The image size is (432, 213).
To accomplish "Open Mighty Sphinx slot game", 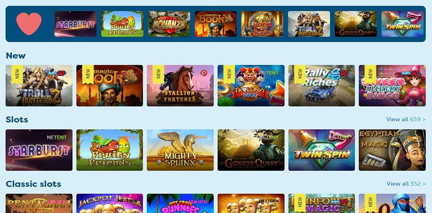I will point(180,150).
